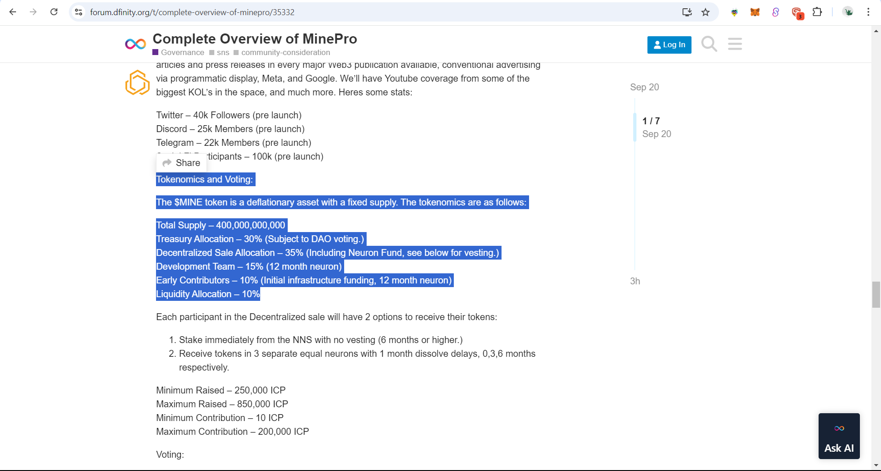Screen dimensions: 881x471
Task: Jump to Sep 20 at timeline top
Action: [x=644, y=87]
